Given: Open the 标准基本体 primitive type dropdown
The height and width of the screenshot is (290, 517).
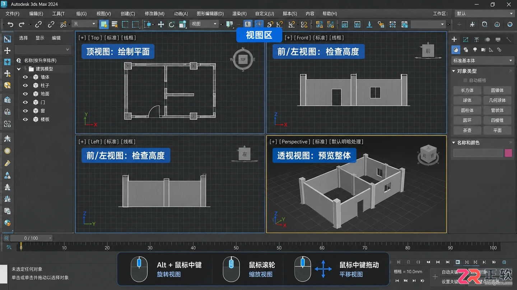Looking at the screenshot, I should pyautogui.click(x=482, y=61).
